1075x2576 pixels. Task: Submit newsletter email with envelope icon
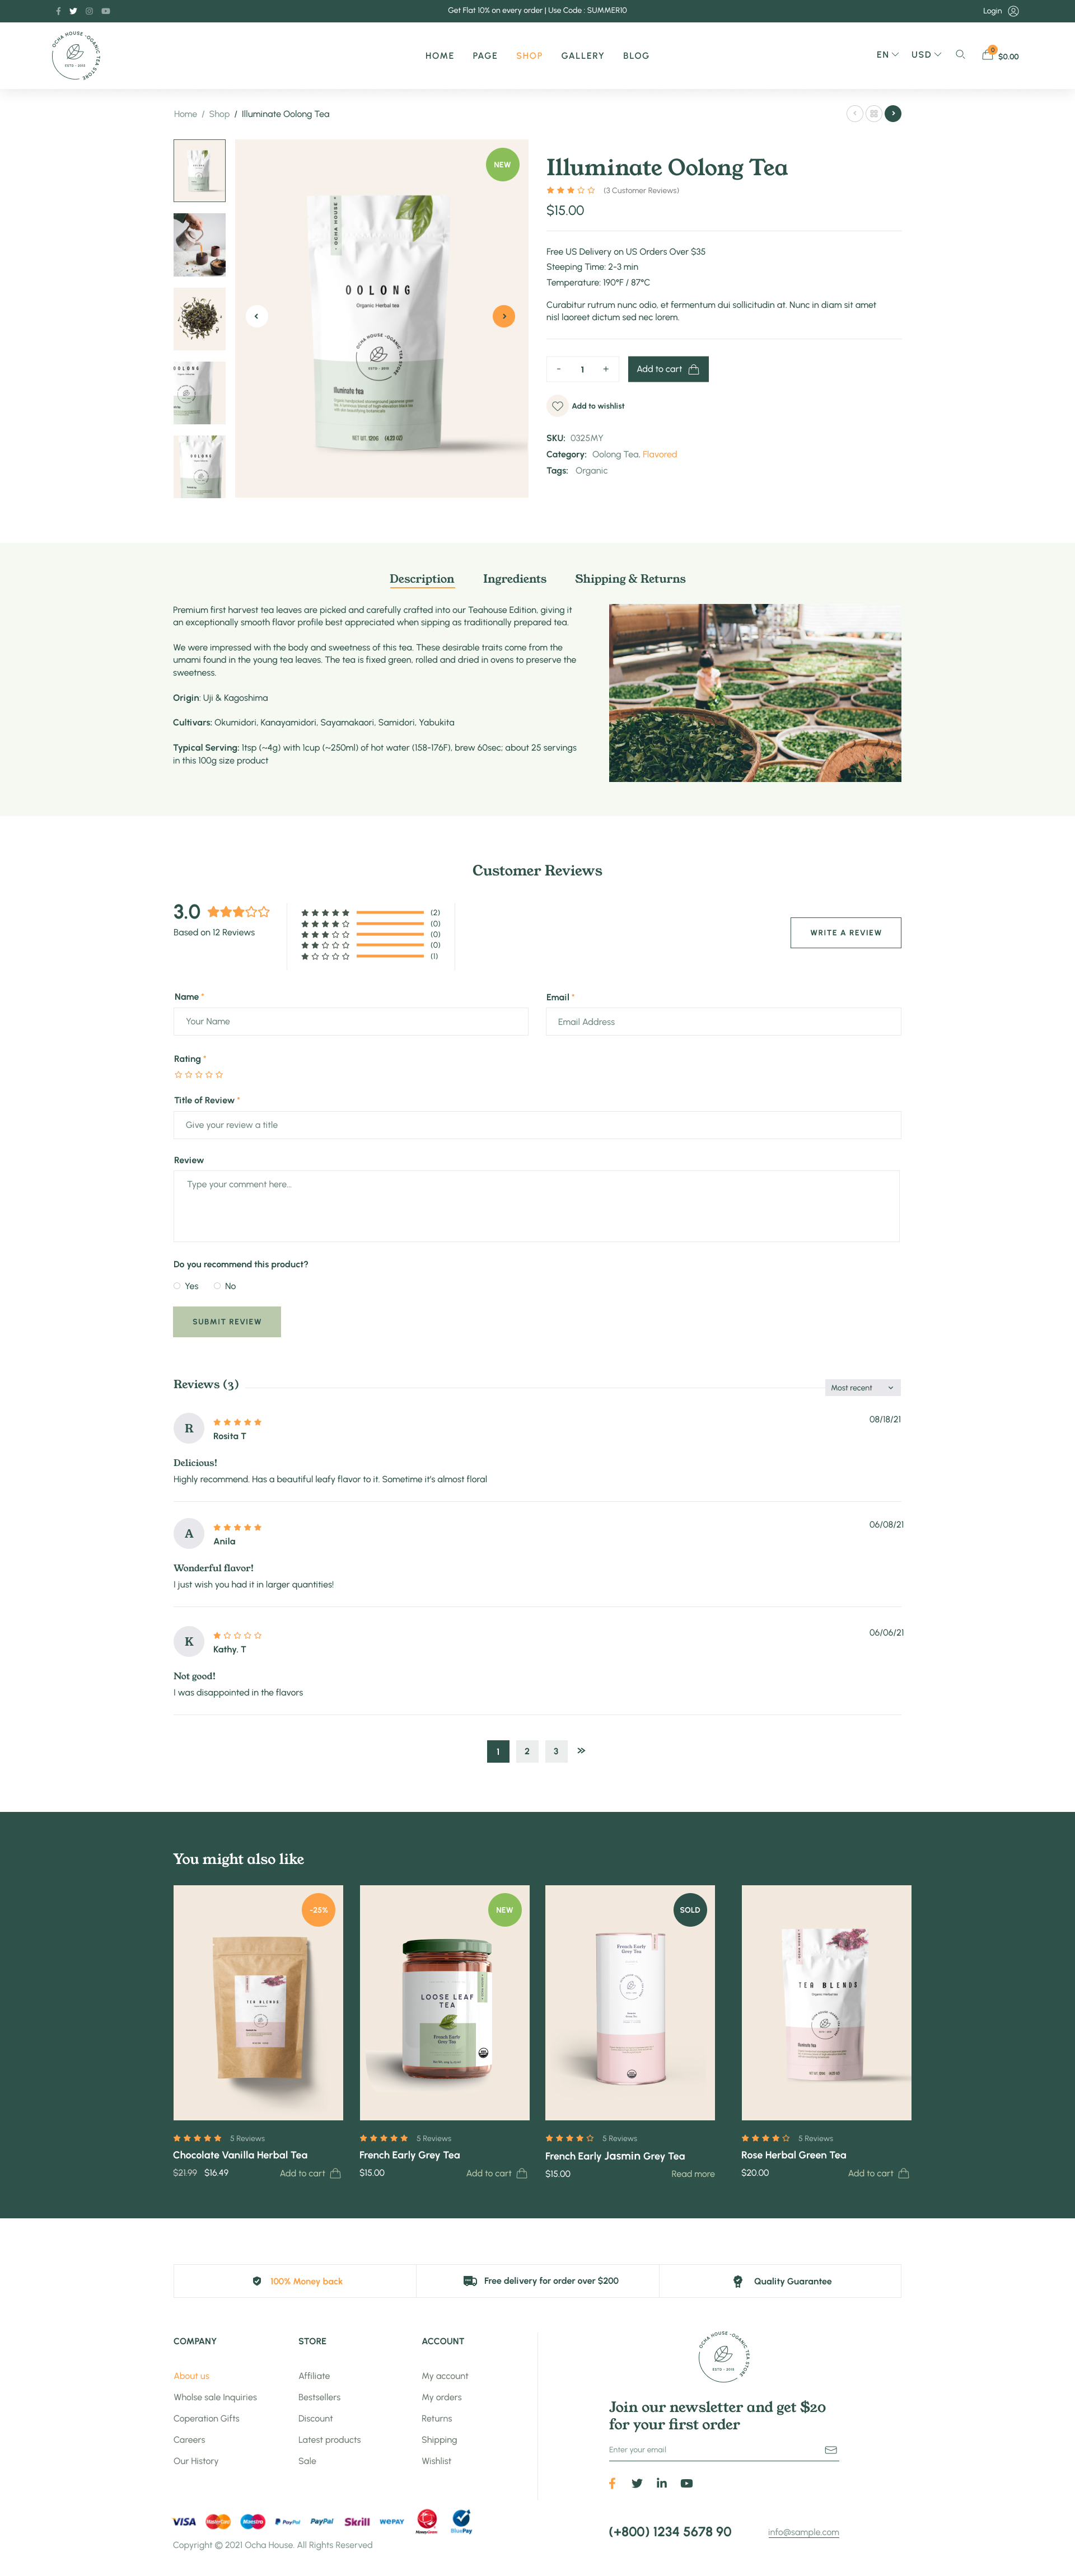click(831, 2450)
